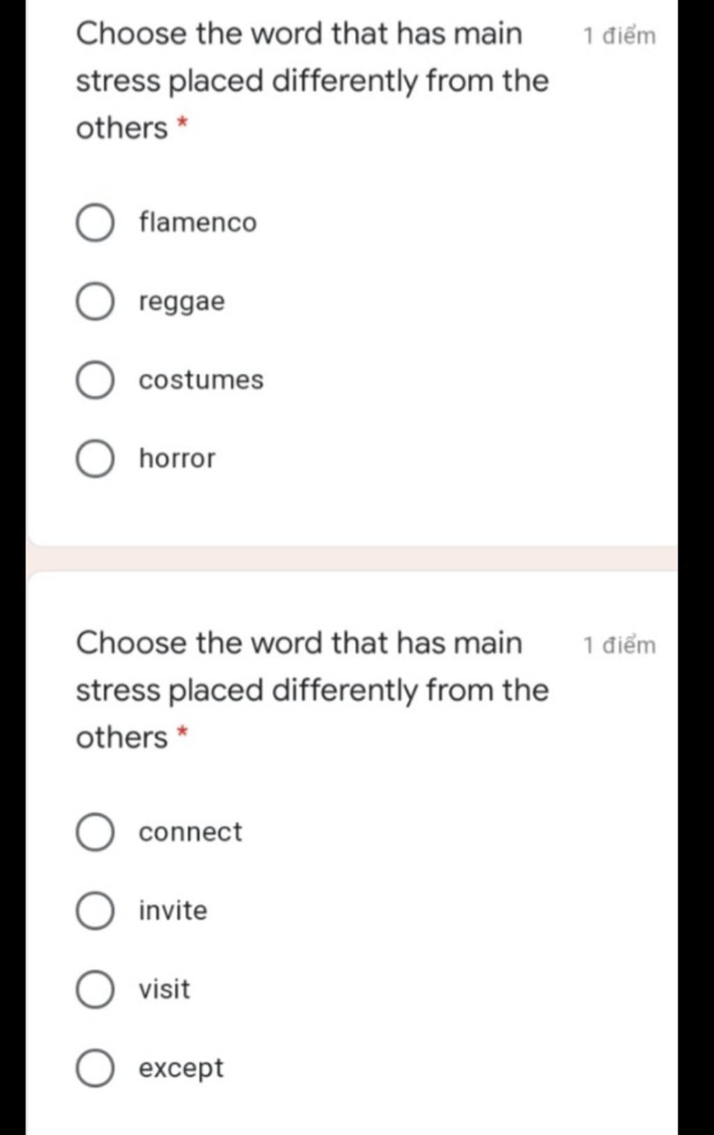Click the invite answer label
The image size is (714, 1135).
(173, 910)
